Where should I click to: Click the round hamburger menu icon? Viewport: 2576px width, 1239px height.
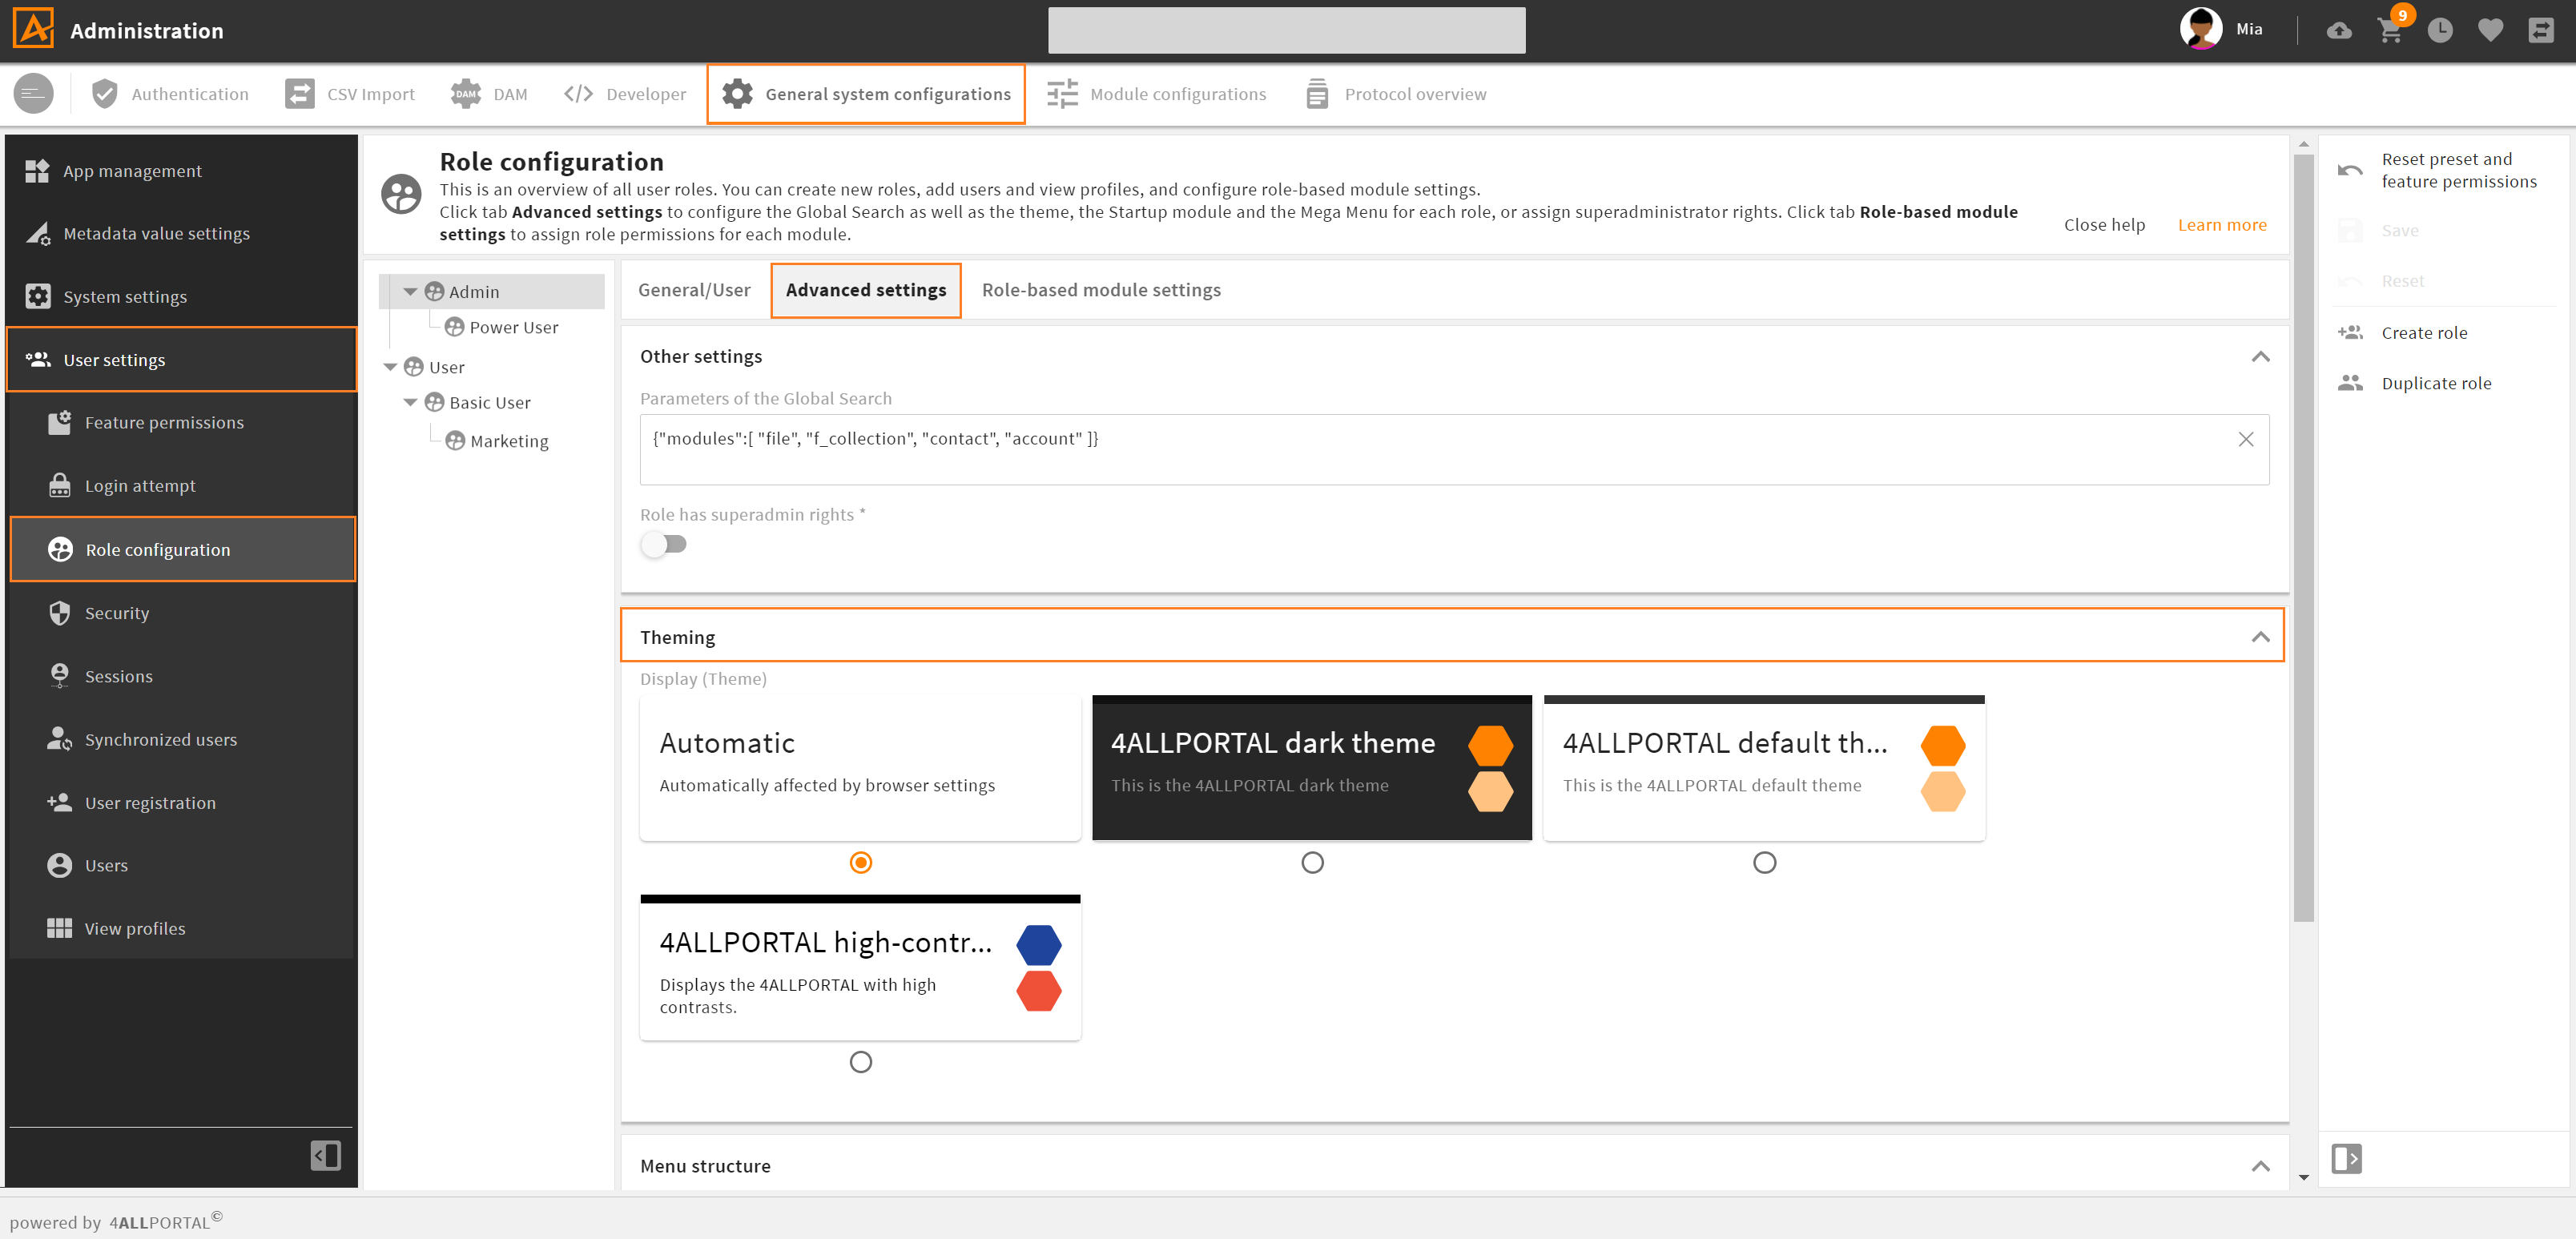[33, 94]
